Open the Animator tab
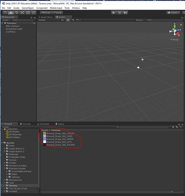The width and height of the screenshot is (185, 196). pos(43,124)
